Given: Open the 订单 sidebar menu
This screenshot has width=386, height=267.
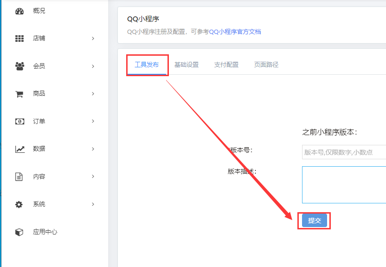Looking at the screenshot, I should pyautogui.click(x=39, y=121).
